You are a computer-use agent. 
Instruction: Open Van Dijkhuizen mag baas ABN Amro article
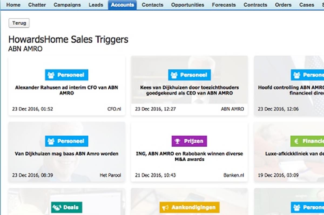66,154
